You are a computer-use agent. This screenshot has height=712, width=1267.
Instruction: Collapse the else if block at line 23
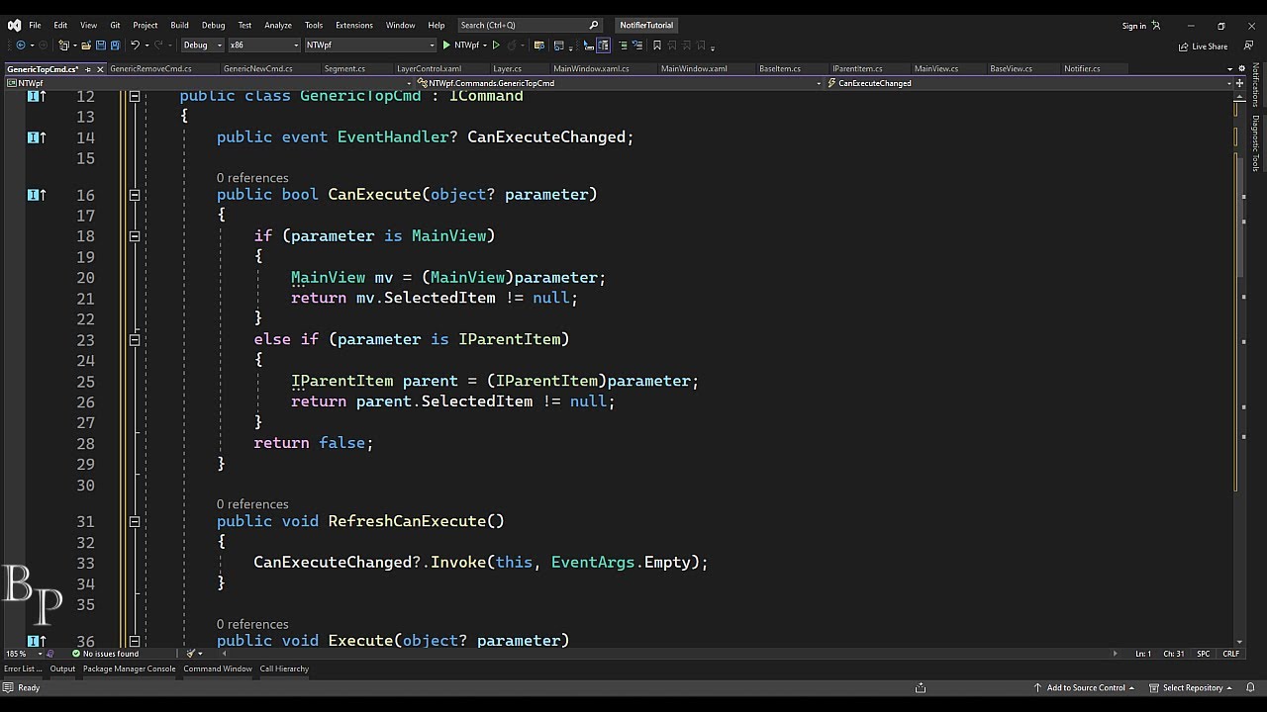135,339
